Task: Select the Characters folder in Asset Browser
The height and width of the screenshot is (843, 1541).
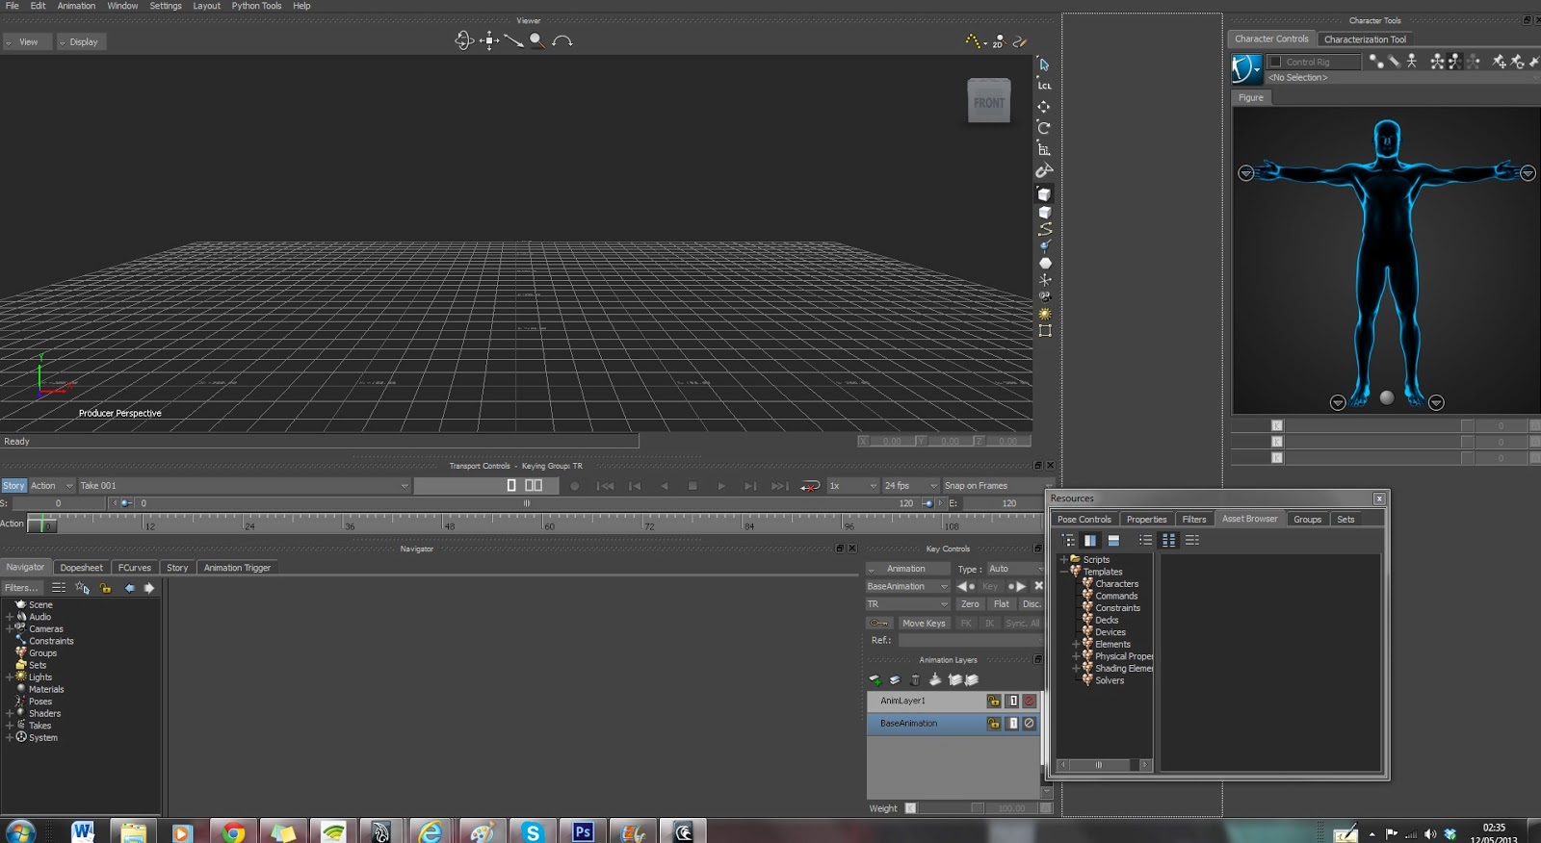Action: pyautogui.click(x=1116, y=584)
